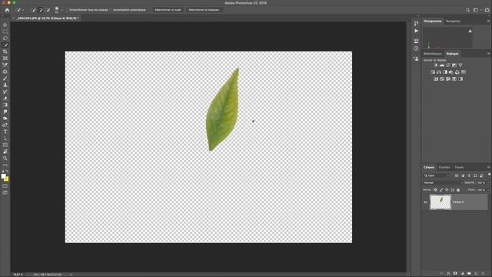This screenshot has width=492, height=277.
Task: Add a Levels adjustment
Action: (x=442, y=65)
